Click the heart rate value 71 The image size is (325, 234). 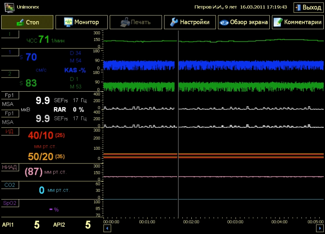[44, 40]
